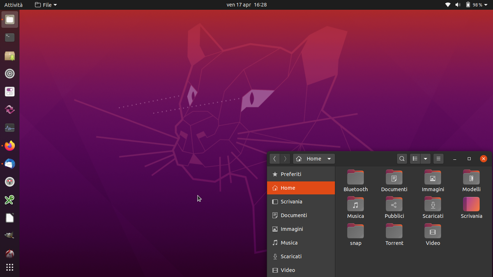Select the Musica folder icon
Screen dimensions: 493x277
(355, 204)
